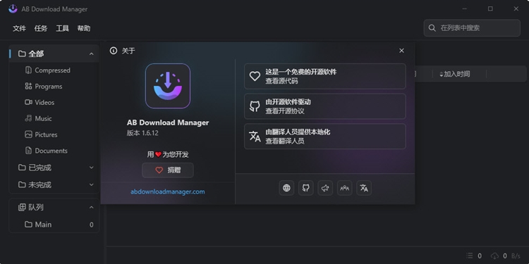
Task: Close the 关于 dialog
Action: (401, 51)
